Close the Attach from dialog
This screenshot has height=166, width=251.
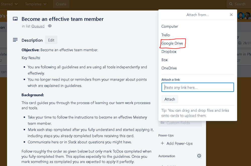coord(231,15)
